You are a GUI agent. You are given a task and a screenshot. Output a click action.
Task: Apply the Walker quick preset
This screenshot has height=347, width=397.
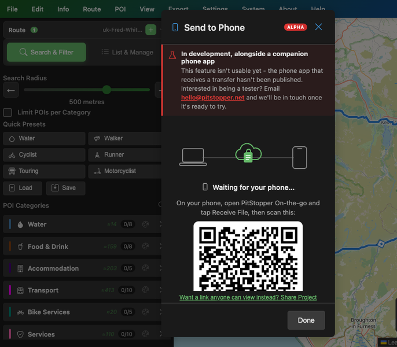(125, 138)
